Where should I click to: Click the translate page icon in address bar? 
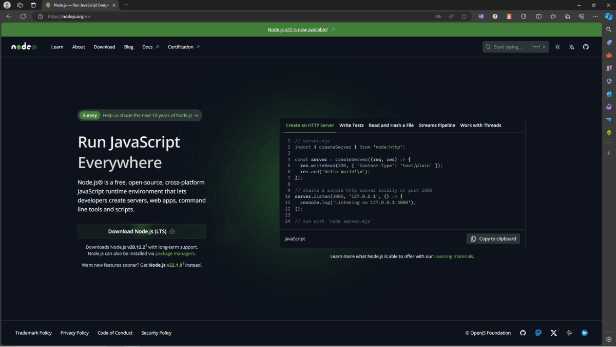438,16
